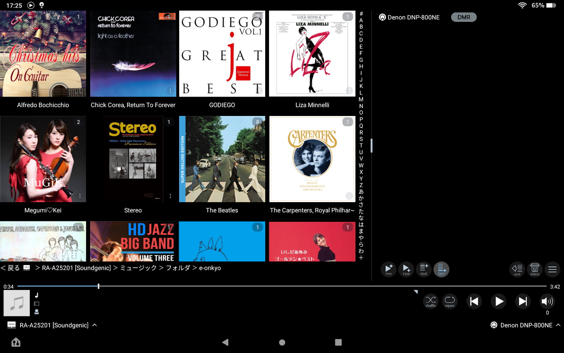
Task: Save the current playlist
Action: click(517, 269)
